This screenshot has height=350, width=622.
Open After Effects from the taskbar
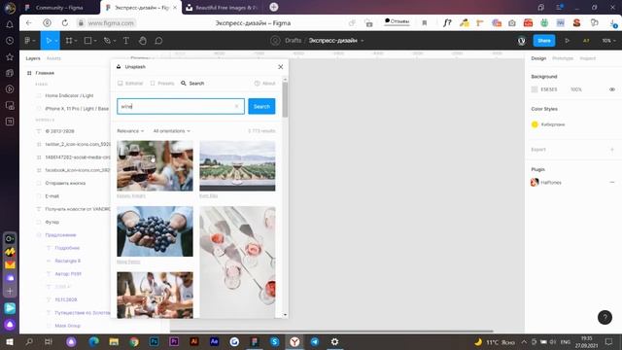coord(214,341)
